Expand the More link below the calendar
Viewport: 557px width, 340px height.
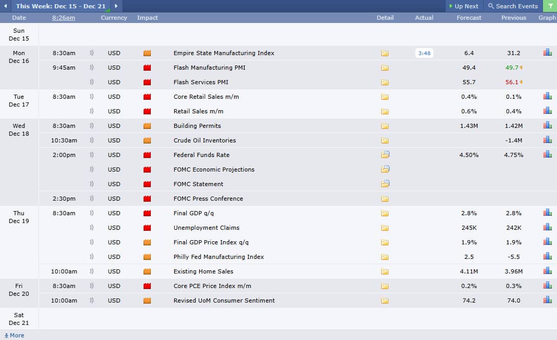point(14,335)
